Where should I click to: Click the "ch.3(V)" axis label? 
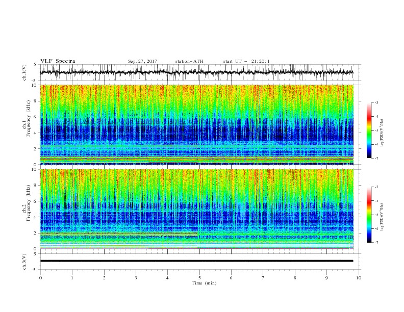coord(24,262)
